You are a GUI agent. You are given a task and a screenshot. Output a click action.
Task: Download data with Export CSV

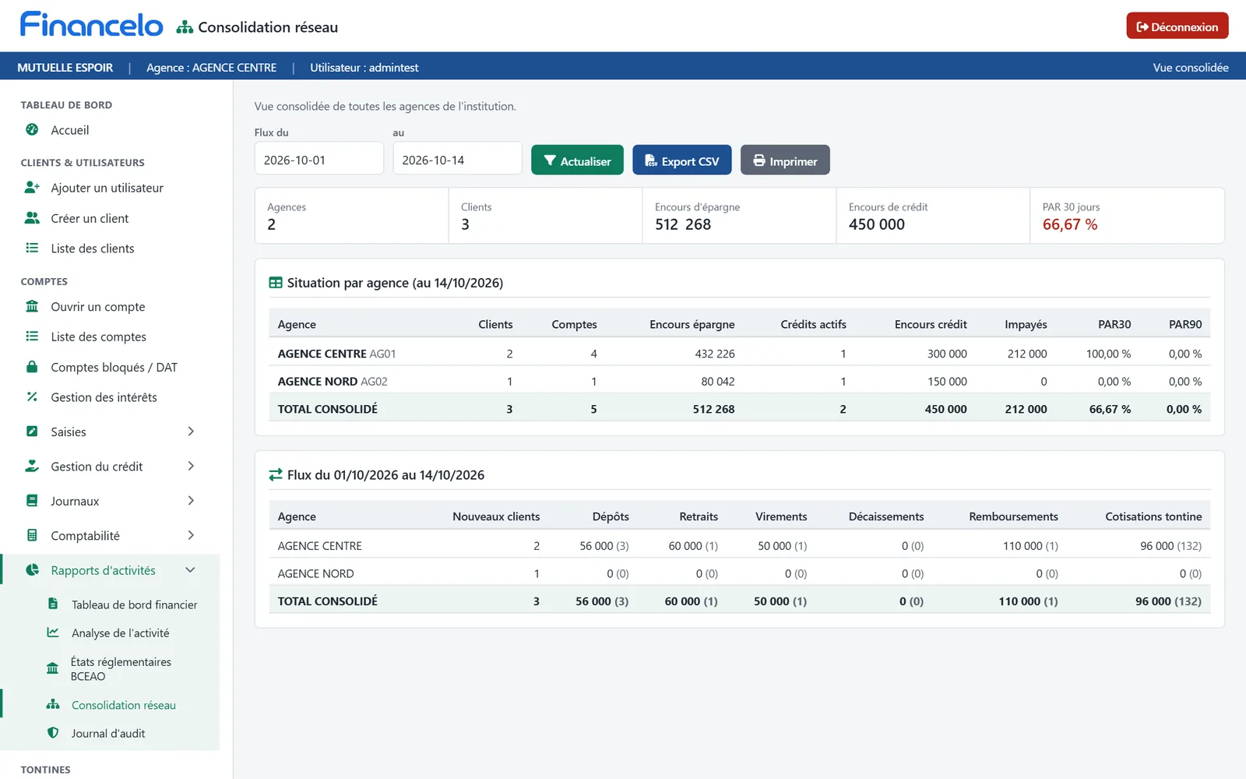tap(682, 160)
